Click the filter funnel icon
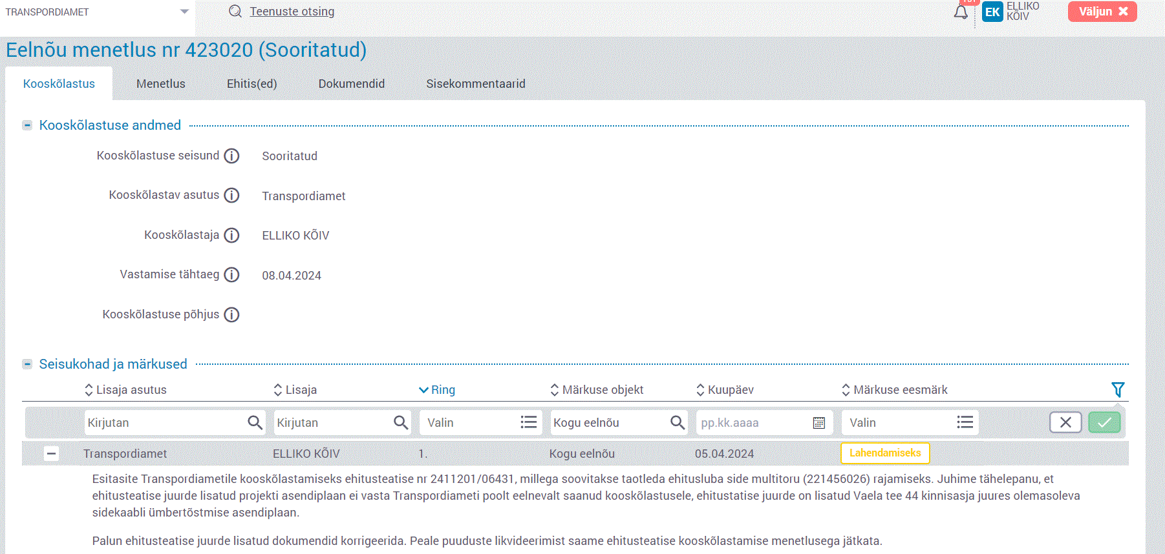 (x=1117, y=389)
